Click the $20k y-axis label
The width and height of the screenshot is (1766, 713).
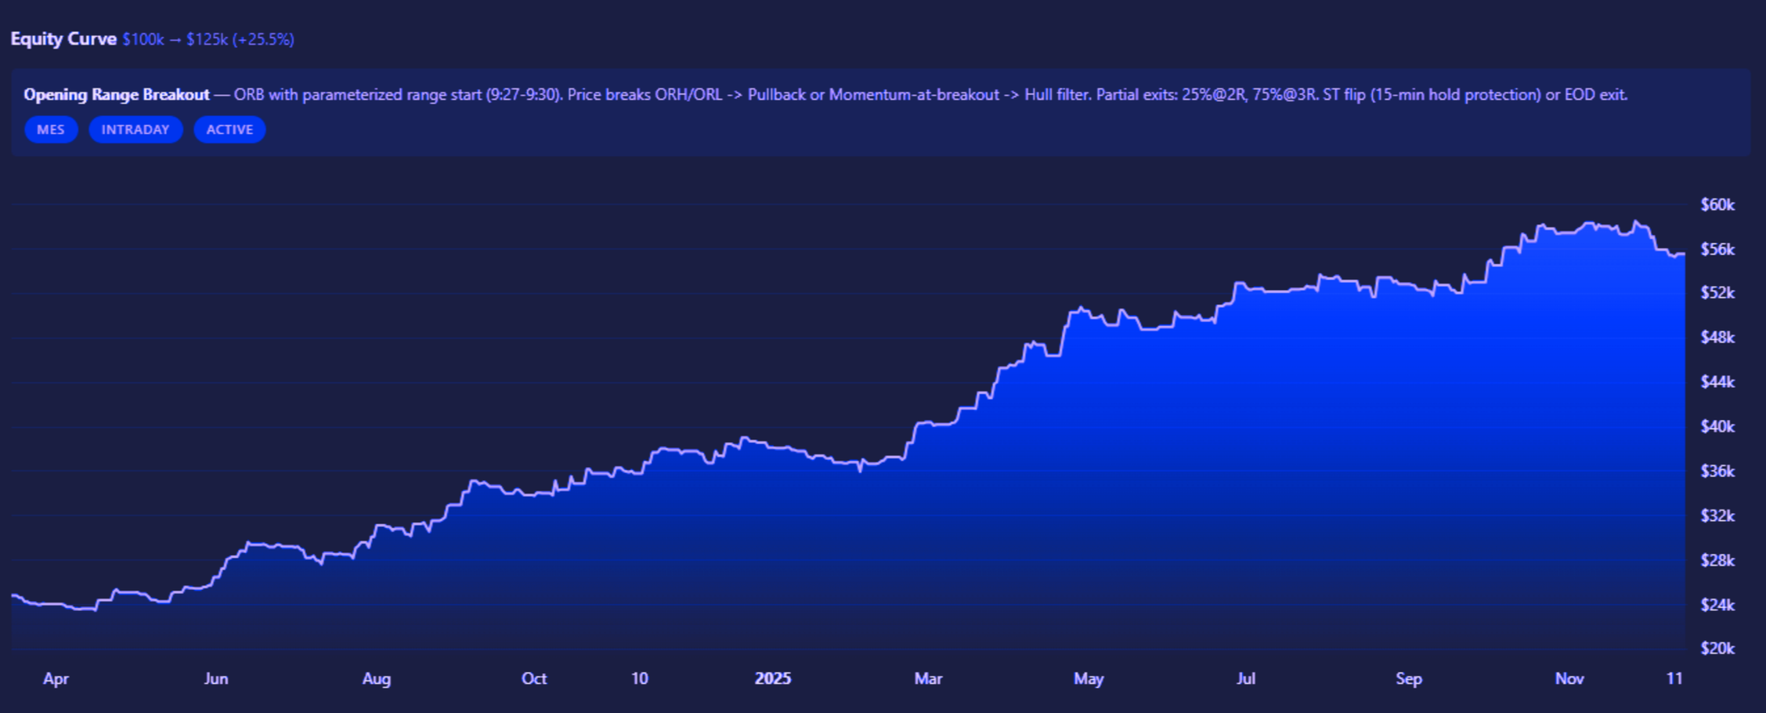tap(1717, 648)
